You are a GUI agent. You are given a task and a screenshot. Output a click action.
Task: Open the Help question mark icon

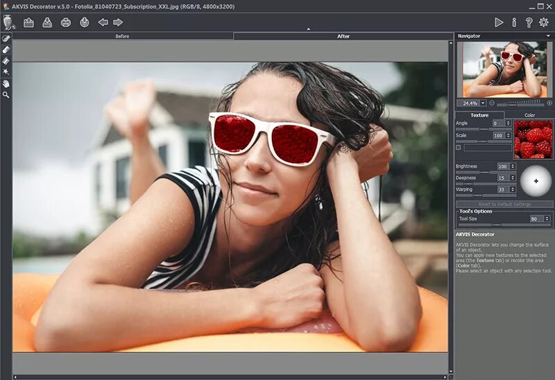tap(529, 22)
